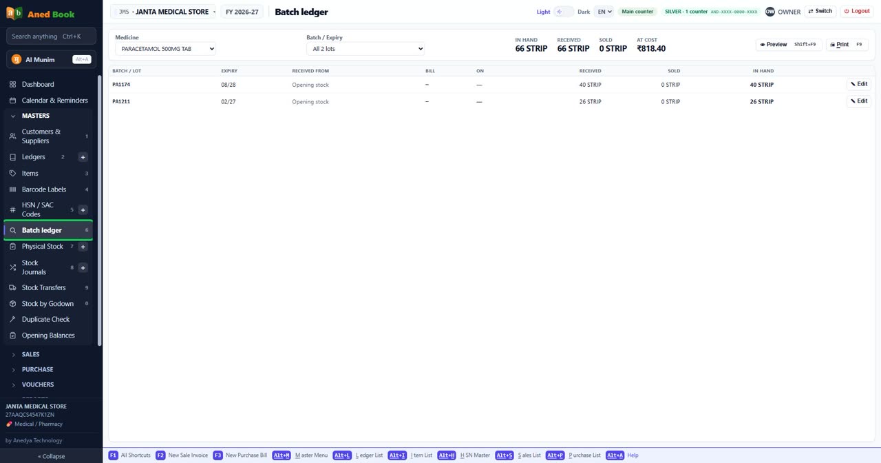Expand the SALES section
The height and width of the screenshot is (463, 881).
pyautogui.click(x=30, y=354)
